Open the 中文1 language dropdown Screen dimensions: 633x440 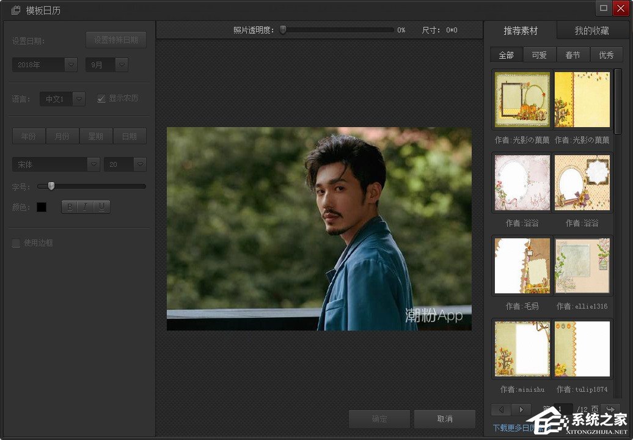point(79,98)
